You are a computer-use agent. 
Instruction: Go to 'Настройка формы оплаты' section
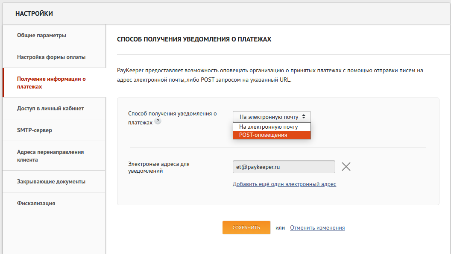(x=51, y=57)
